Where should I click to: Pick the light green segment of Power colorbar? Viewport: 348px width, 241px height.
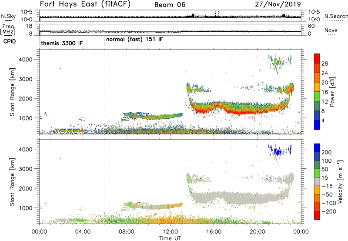[317, 96]
